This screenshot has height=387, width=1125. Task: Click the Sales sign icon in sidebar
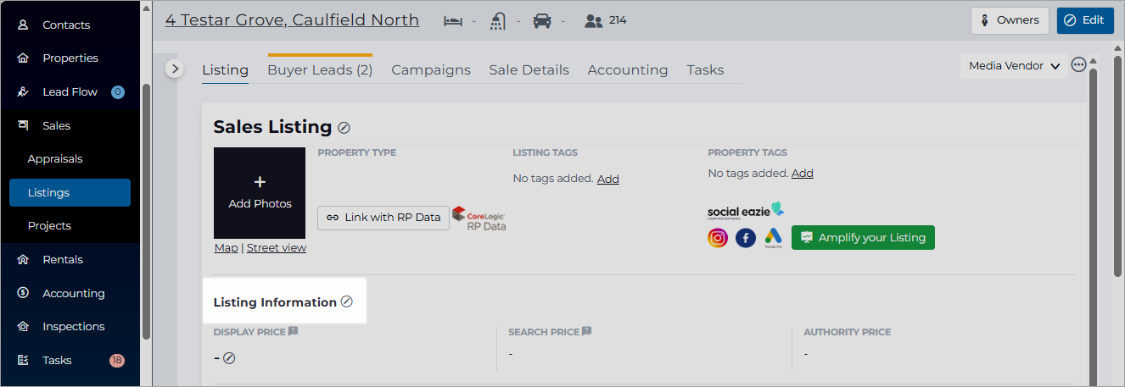click(x=24, y=125)
